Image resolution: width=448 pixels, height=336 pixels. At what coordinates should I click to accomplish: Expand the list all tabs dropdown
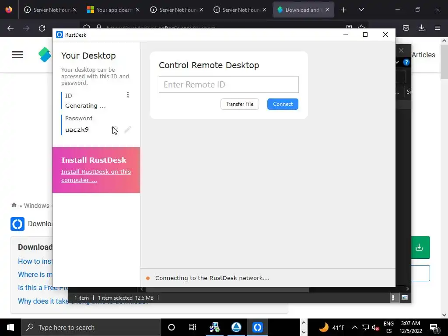point(361,10)
